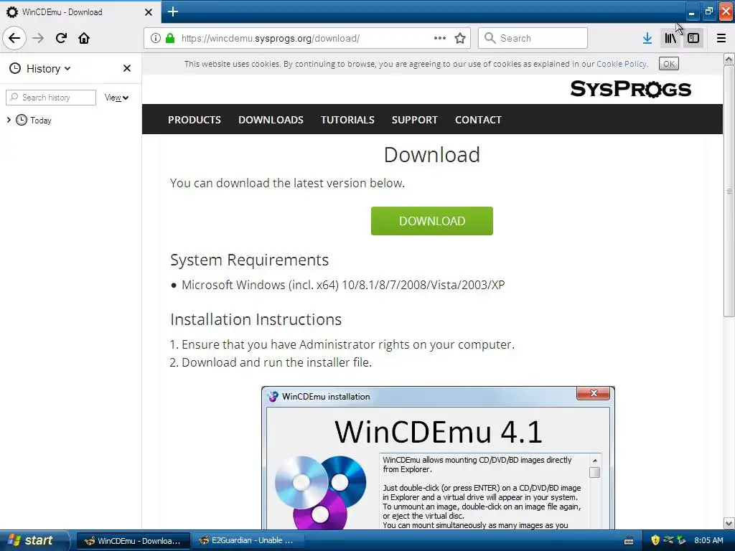Expand the Today history folder
The width and height of the screenshot is (735, 551).
click(9, 120)
